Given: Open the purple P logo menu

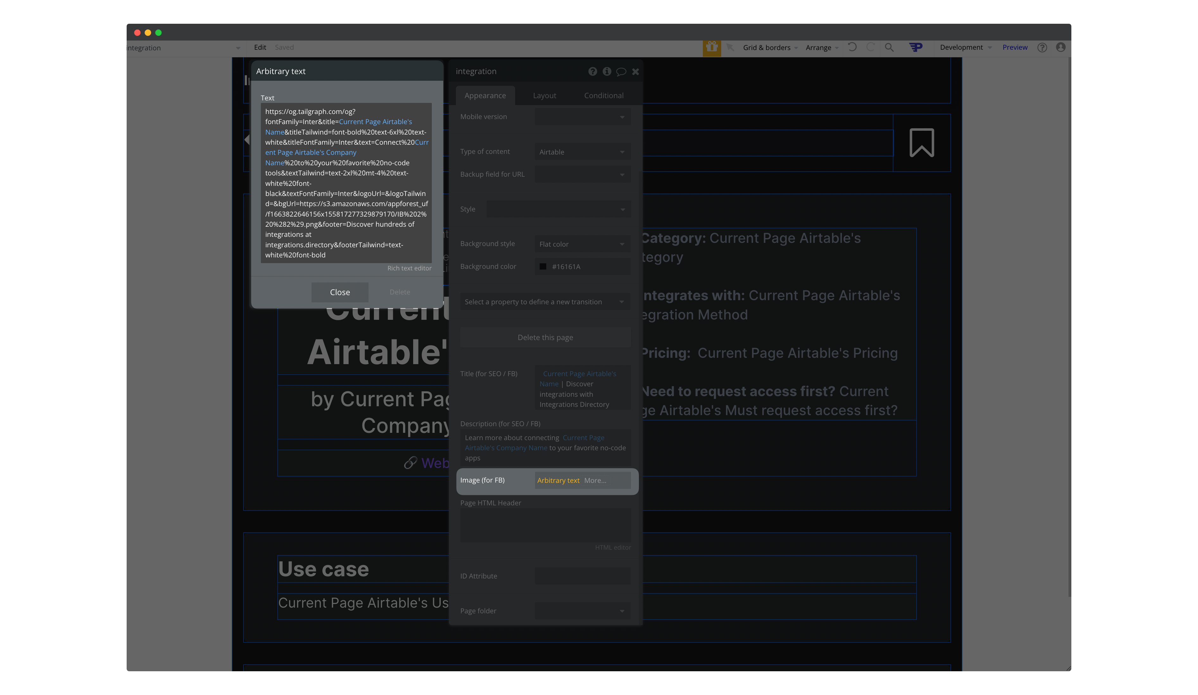Looking at the screenshot, I should [916, 47].
